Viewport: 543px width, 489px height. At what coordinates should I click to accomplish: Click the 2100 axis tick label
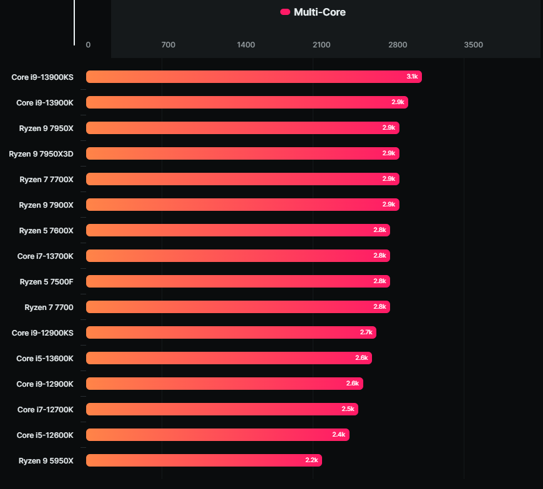pyautogui.click(x=321, y=45)
